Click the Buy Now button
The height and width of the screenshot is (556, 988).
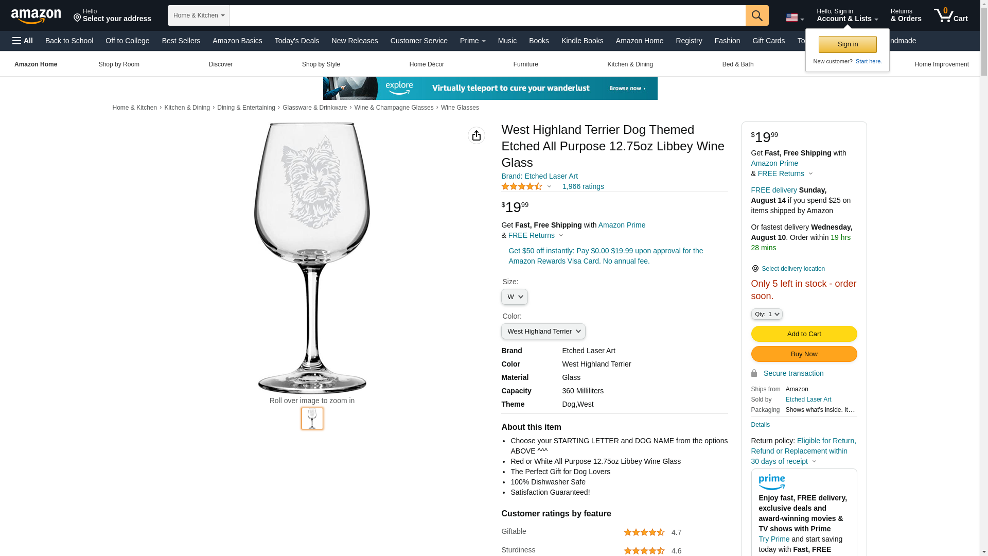point(804,354)
